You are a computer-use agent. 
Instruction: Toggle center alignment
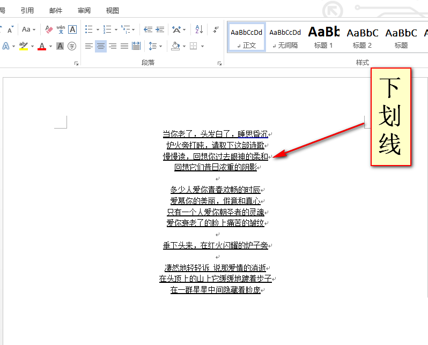(101, 46)
